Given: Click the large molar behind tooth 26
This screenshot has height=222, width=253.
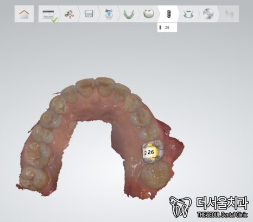Looking at the screenshot, I should click(x=156, y=175).
